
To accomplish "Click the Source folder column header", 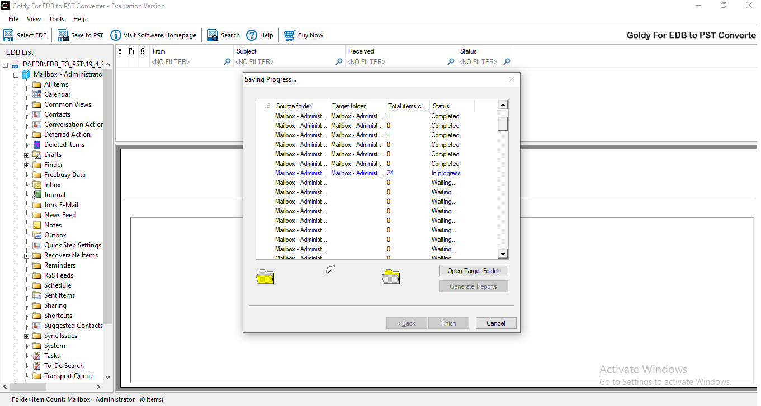I will (x=301, y=106).
